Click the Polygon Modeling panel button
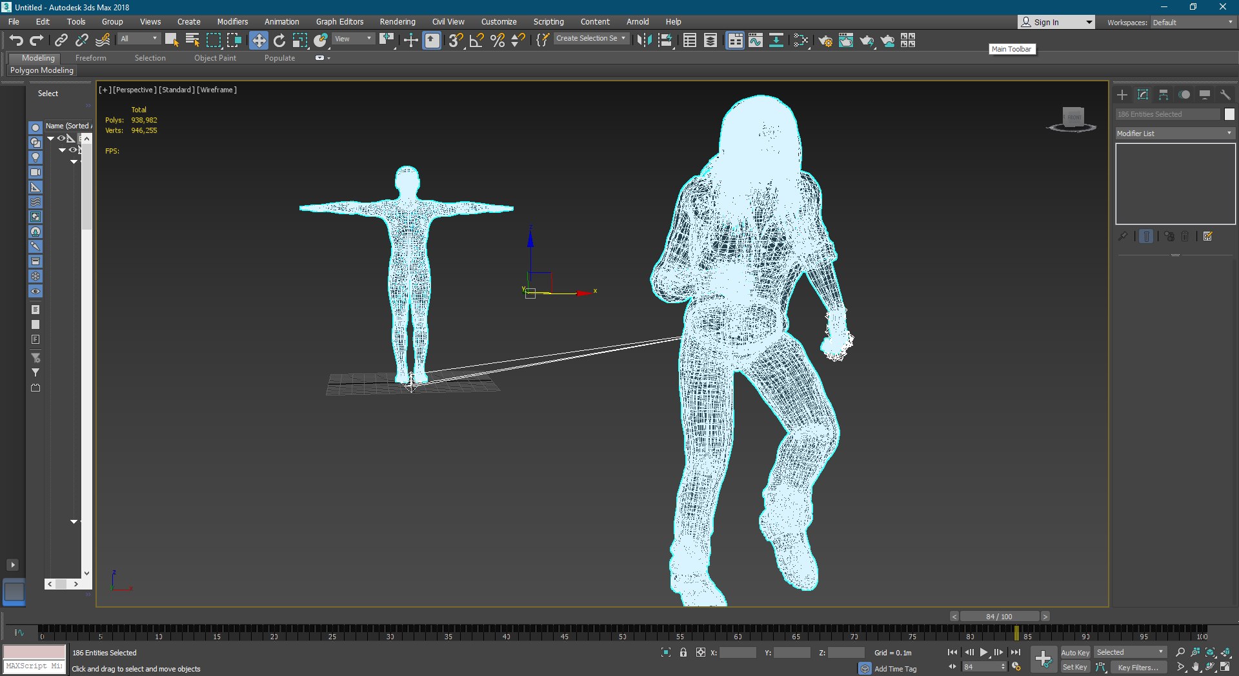The image size is (1239, 676). [41, 70]
